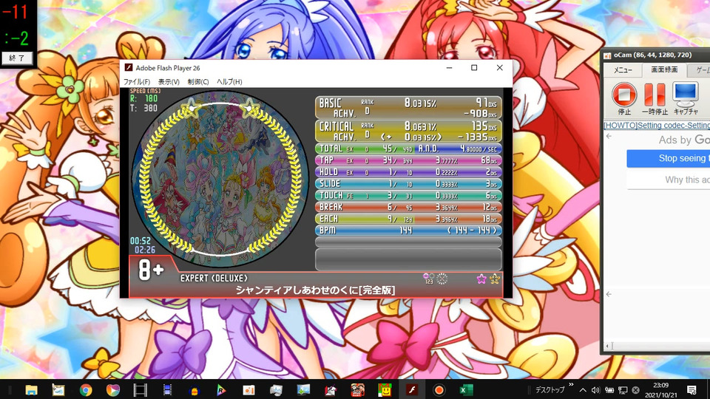Click the song jacket circle in the Flash player
710x399 pixels.
(x=220, y=179)
